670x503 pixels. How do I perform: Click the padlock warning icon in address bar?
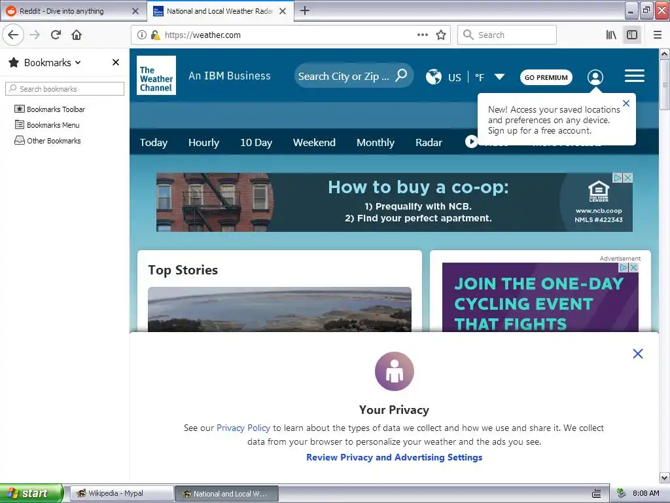[x=155, y=35]
